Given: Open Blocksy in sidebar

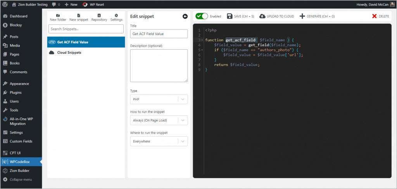Looking at the screenshot, I should [21, 25].
